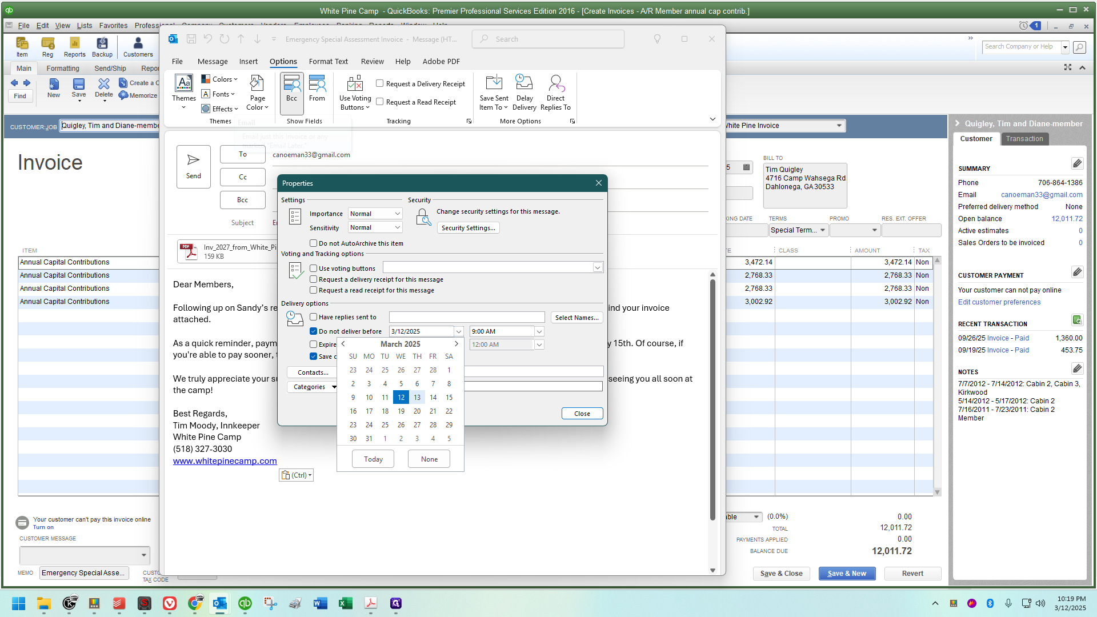Screen dimensions: 1097x617
Task: Click the Delay Delivery icon
Action: click(524, 93)
